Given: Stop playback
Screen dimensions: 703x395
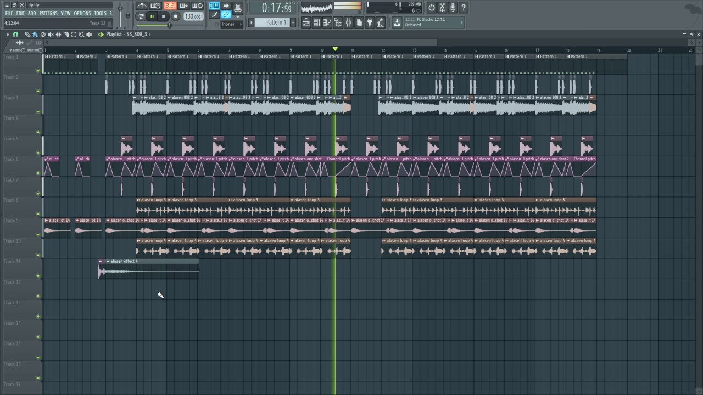Looking at the screenshot, I should coord(163,16).
